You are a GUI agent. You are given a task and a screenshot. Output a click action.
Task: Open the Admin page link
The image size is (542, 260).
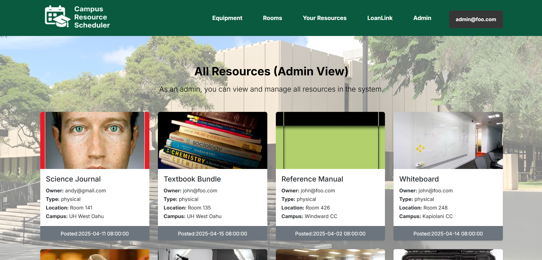pyautogui.click(x=422, y=18)
